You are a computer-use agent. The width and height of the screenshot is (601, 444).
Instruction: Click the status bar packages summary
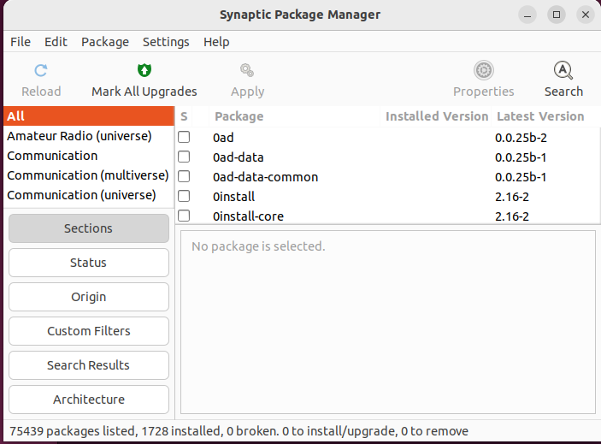(239, 431)
